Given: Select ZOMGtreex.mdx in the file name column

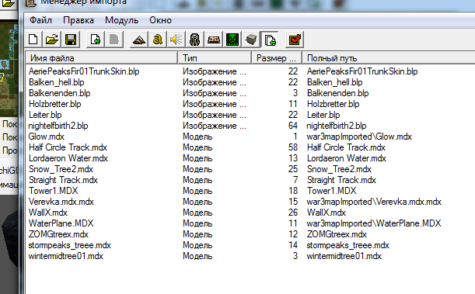Looking at the screenshot, I should pos(58,234).
